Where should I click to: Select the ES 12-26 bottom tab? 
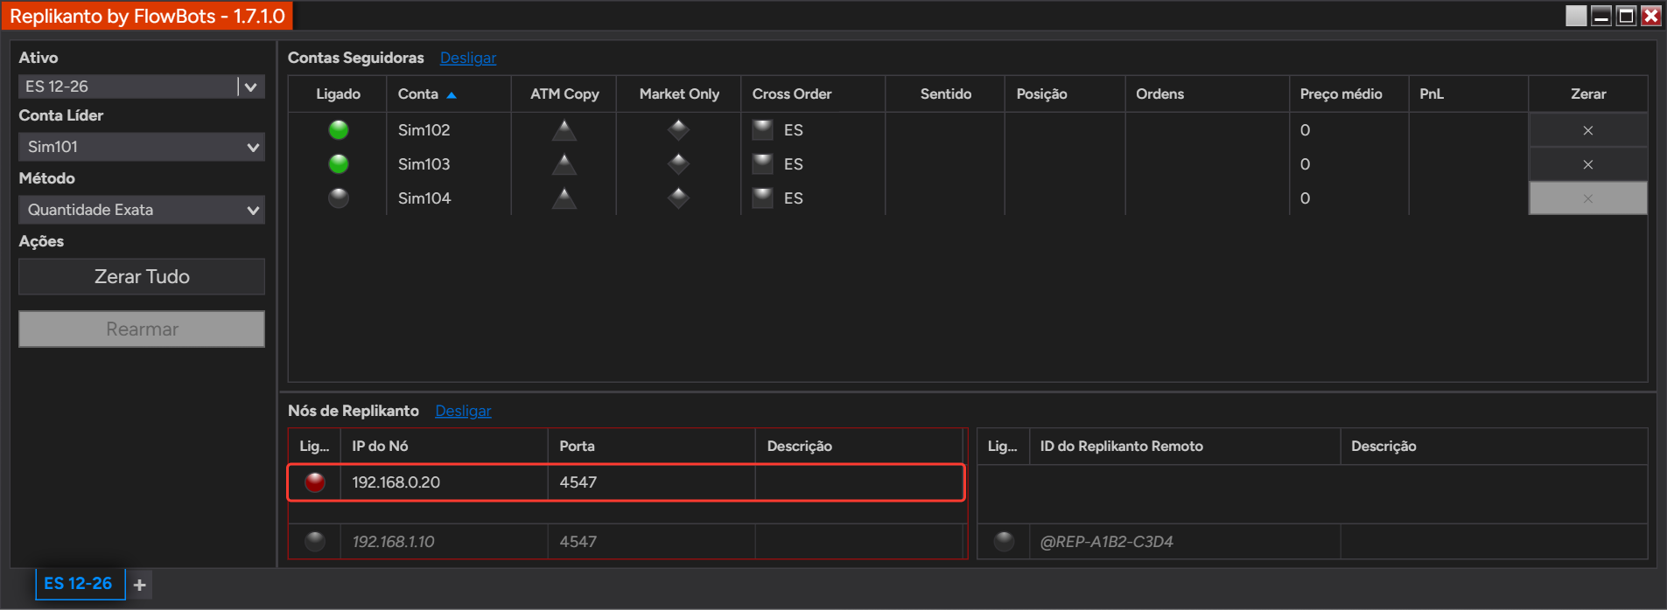click(x=79, y=584)
